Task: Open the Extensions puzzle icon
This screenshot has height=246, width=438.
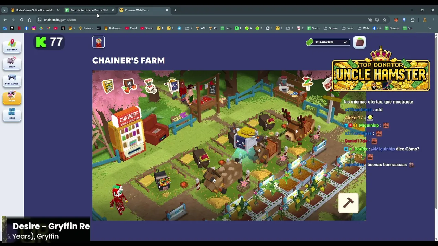Action: pos(412,20)
